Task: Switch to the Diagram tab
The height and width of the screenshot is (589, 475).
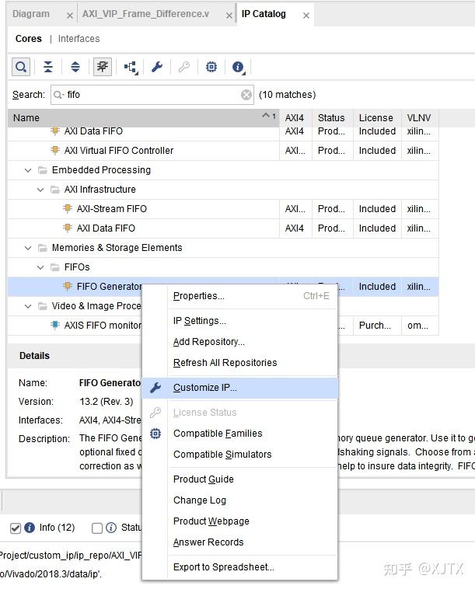Action: tap(31, 14)
